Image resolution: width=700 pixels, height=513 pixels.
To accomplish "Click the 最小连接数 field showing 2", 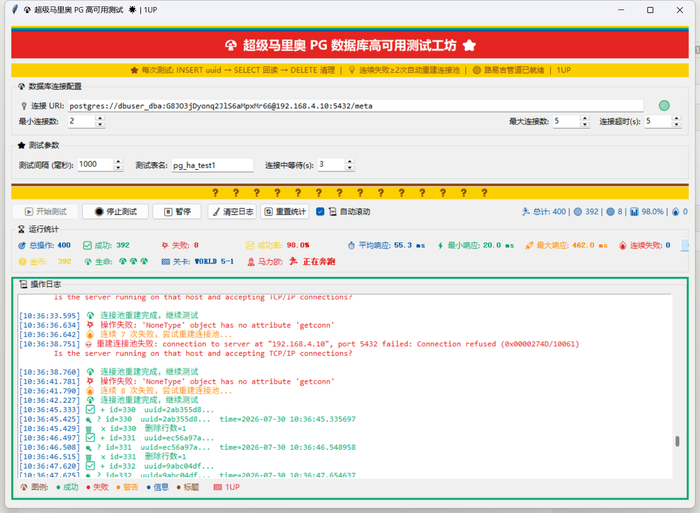I will point(82,121).
